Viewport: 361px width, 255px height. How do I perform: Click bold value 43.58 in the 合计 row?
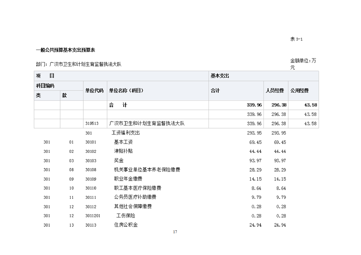coord(310,105)
